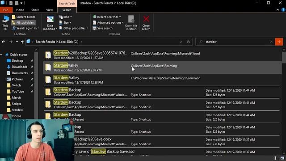Open the Help question mark icon
The height and width of the screenshot is (161, 286).
pos(283,10)
